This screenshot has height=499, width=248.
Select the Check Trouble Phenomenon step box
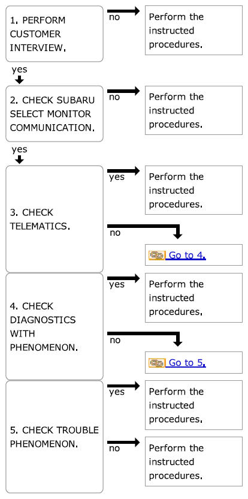tap(55, 437)
